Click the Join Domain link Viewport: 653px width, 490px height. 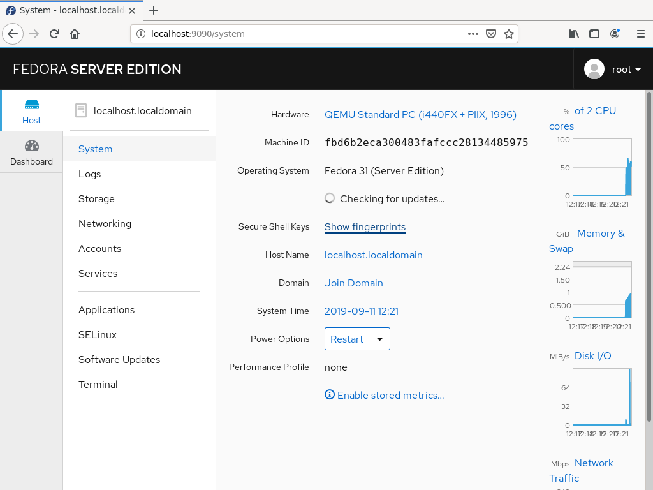(x=353, y=283)
